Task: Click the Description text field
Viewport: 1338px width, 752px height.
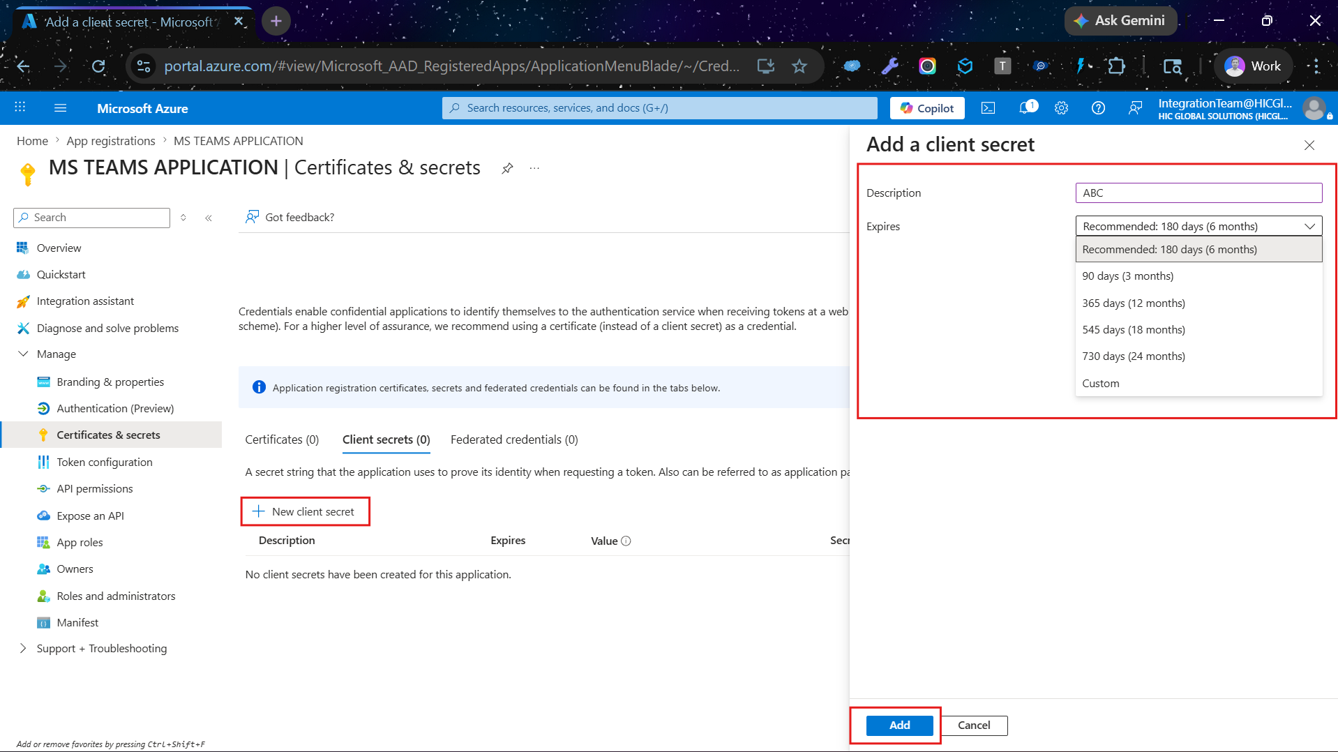Action: 1198,193
